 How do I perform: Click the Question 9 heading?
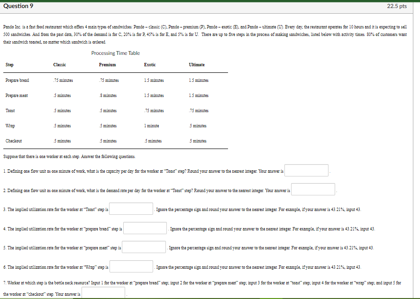pos(18,6)
